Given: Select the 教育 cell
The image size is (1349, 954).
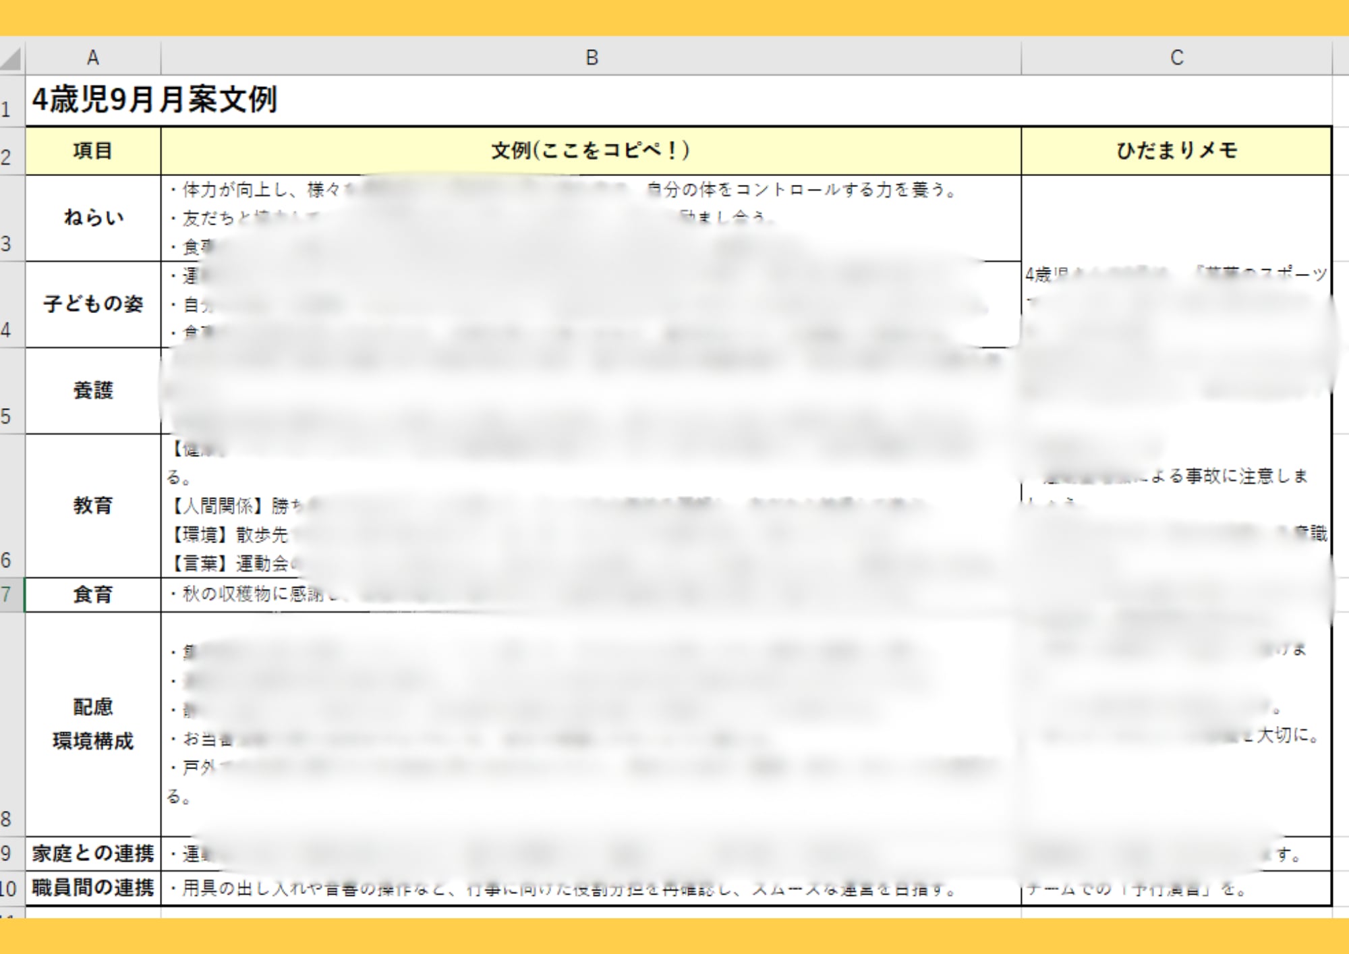Looking at the screenshot, I should tap(93, 505).
